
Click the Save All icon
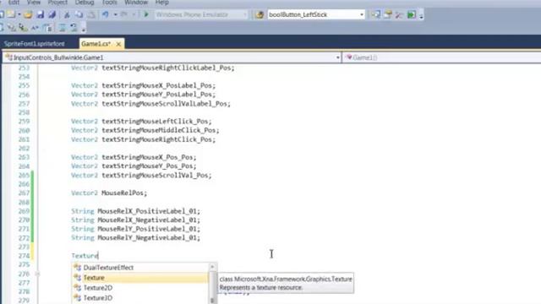52,15
